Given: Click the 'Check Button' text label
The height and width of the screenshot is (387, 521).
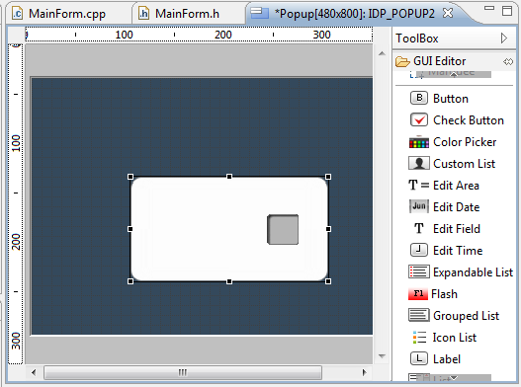Looking at the screenshot, I should [x=469, y=120].
